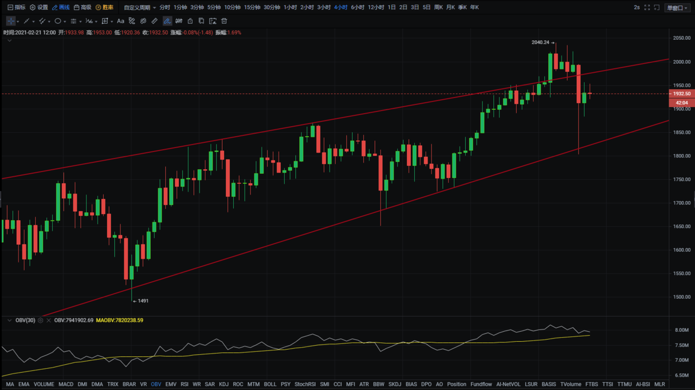Select the horizontal lines tool
The width and height of the screenshot is (695, 390).
point(73,21)
